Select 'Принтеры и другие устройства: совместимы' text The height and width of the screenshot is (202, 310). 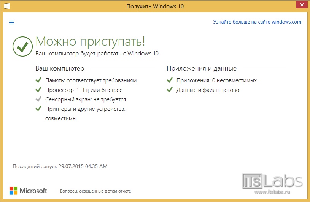[x=86, y=114]
